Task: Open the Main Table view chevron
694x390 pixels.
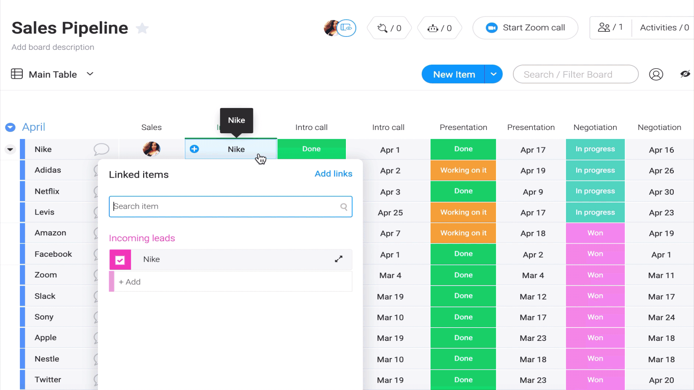Action: pos(90,74)
